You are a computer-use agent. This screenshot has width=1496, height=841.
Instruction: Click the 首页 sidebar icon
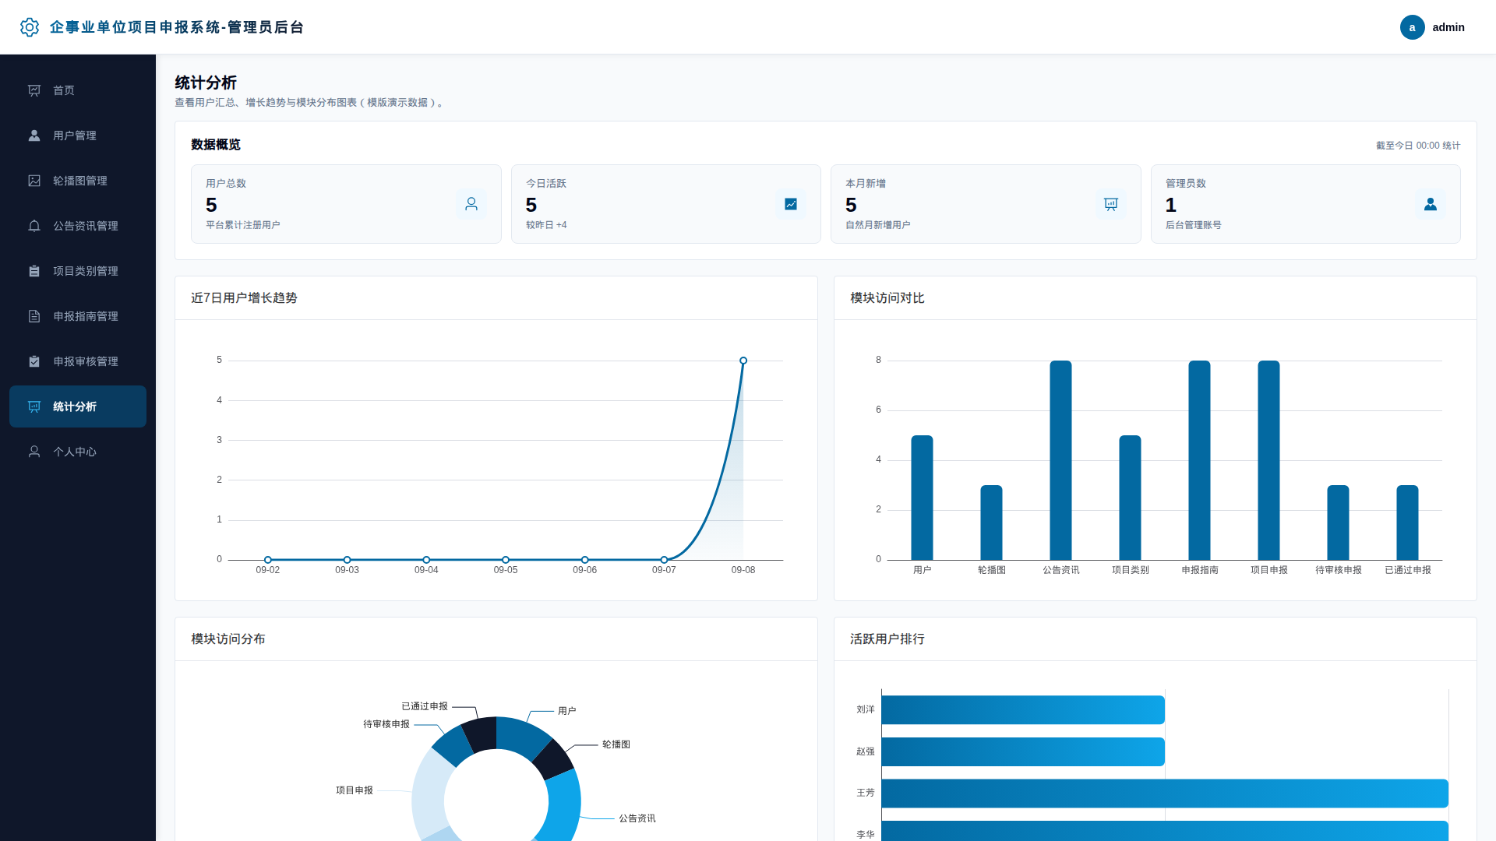(x=34, y=90)
